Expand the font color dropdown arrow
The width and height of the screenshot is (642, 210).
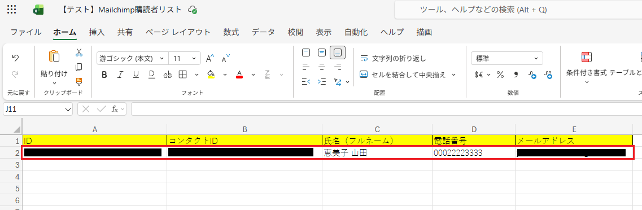253,75
